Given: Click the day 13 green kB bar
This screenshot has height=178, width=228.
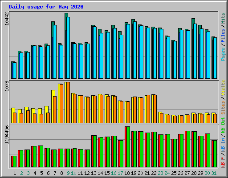Looking at the screenshot, I should [x=95, y=151].
